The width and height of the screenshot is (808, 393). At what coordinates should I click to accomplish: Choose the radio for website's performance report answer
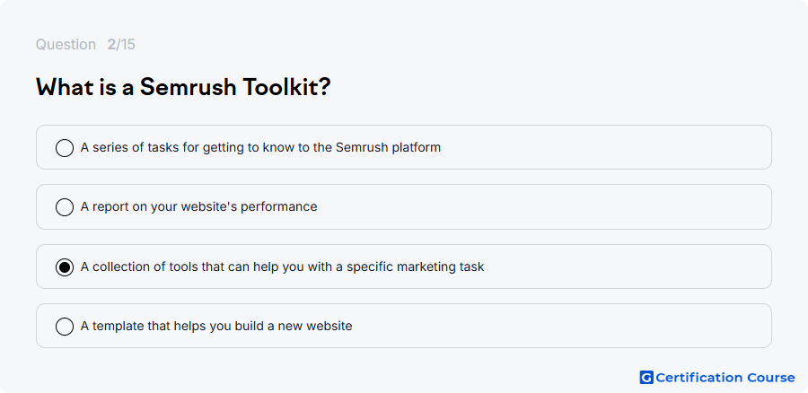tap(65, 207)
